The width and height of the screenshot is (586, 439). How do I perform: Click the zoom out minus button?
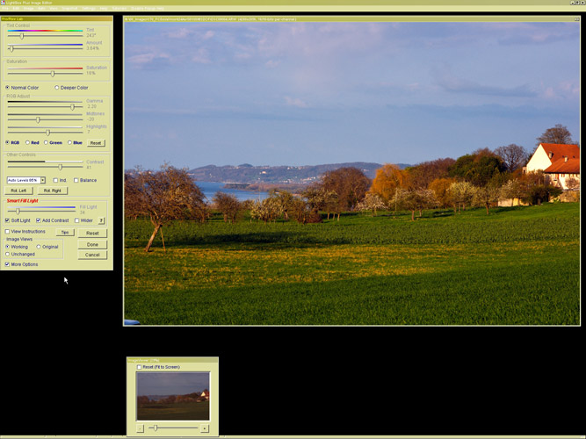pyautogui.click(x=140, y=428)
